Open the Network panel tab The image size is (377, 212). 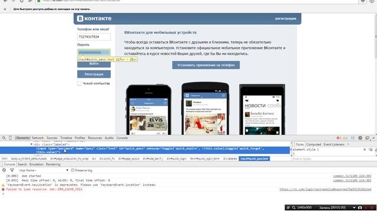(38, 138)
